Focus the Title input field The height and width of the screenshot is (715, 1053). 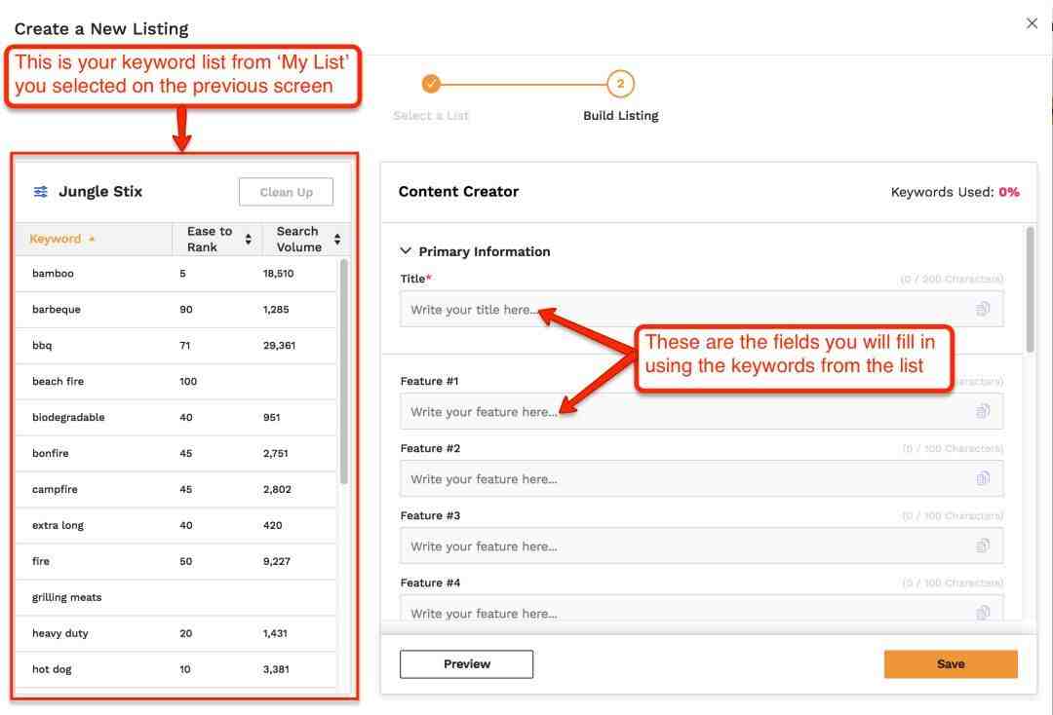682,310
